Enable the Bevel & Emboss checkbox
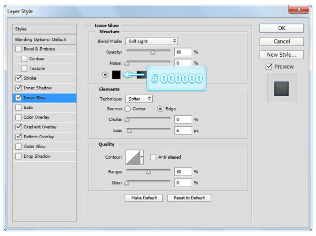The image size is (316, 236). pyautogui.click(x=19, y=49)
